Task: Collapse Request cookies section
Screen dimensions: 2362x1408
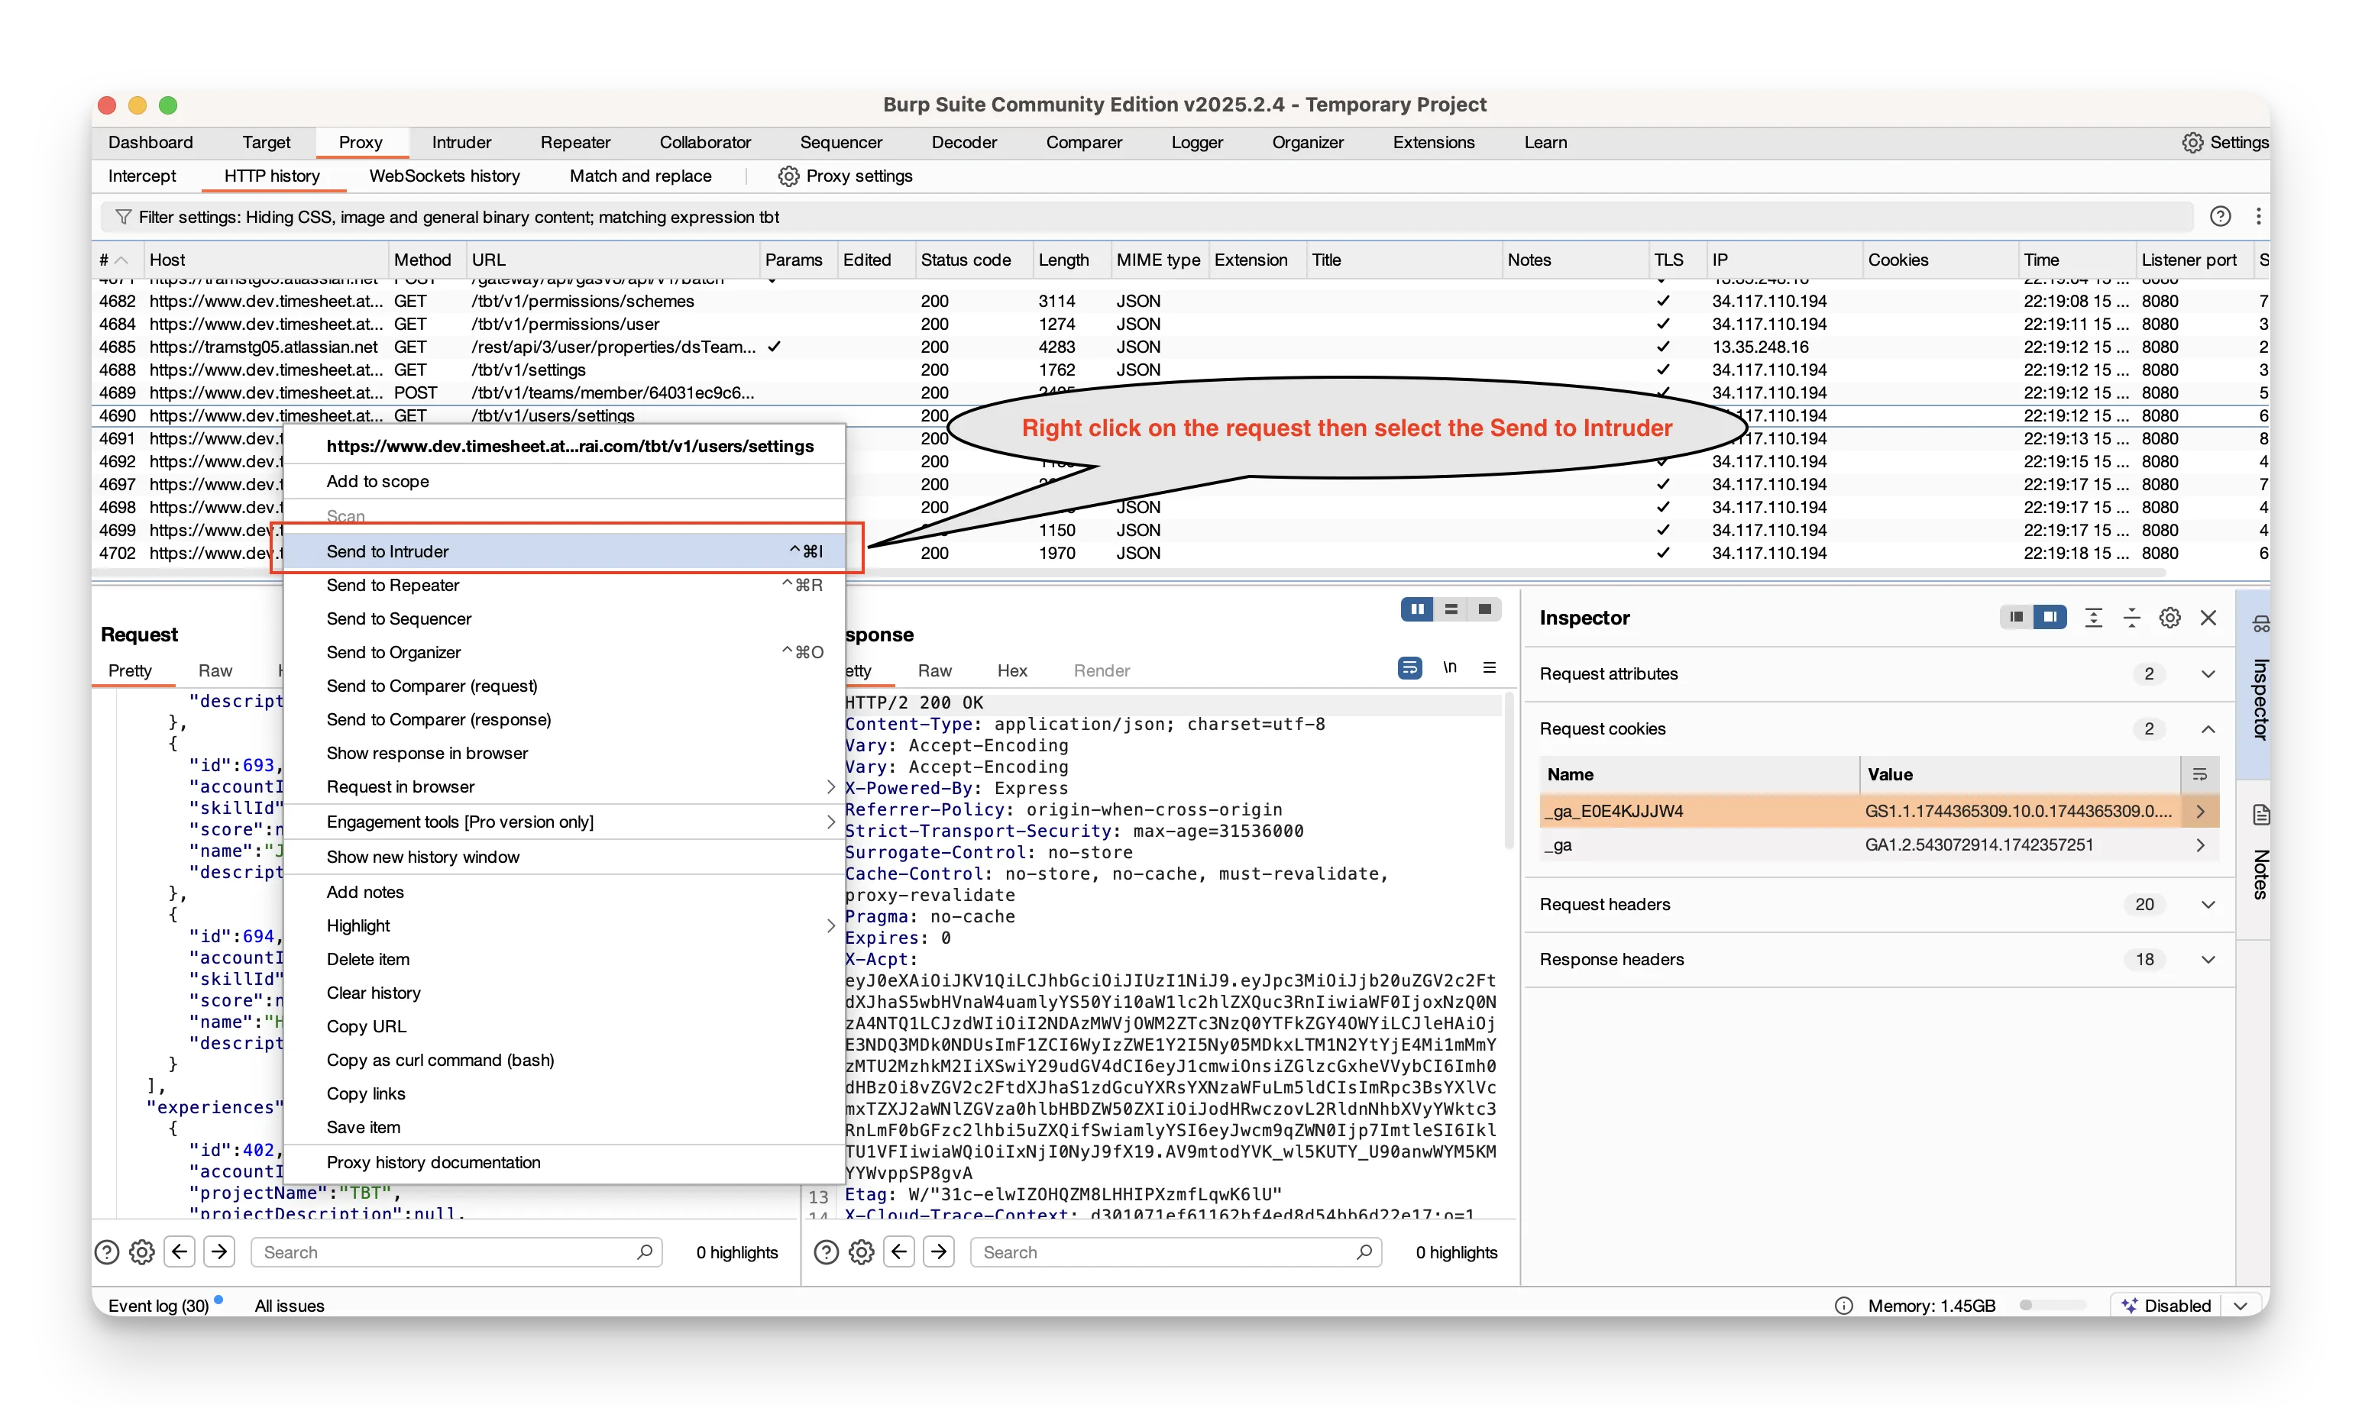Action: pyautogui.click(x=2208, y=728)
